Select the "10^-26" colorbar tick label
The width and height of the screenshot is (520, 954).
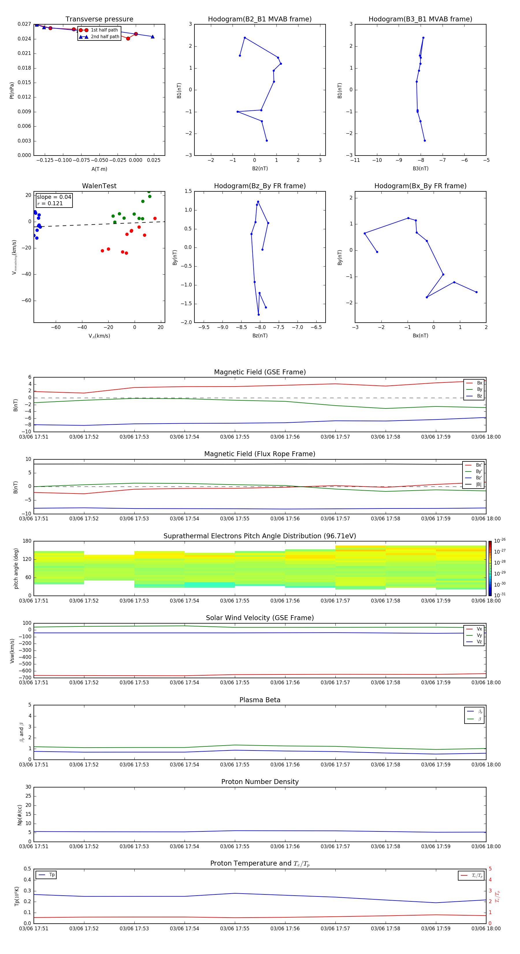500,541
